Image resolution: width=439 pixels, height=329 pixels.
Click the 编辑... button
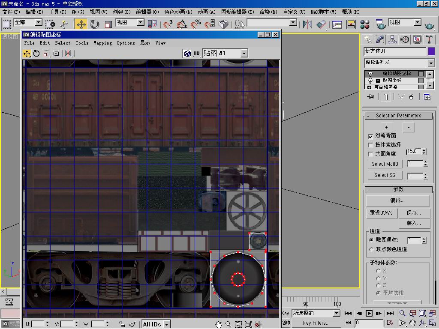pyautogui.click(x=397, y=200)
